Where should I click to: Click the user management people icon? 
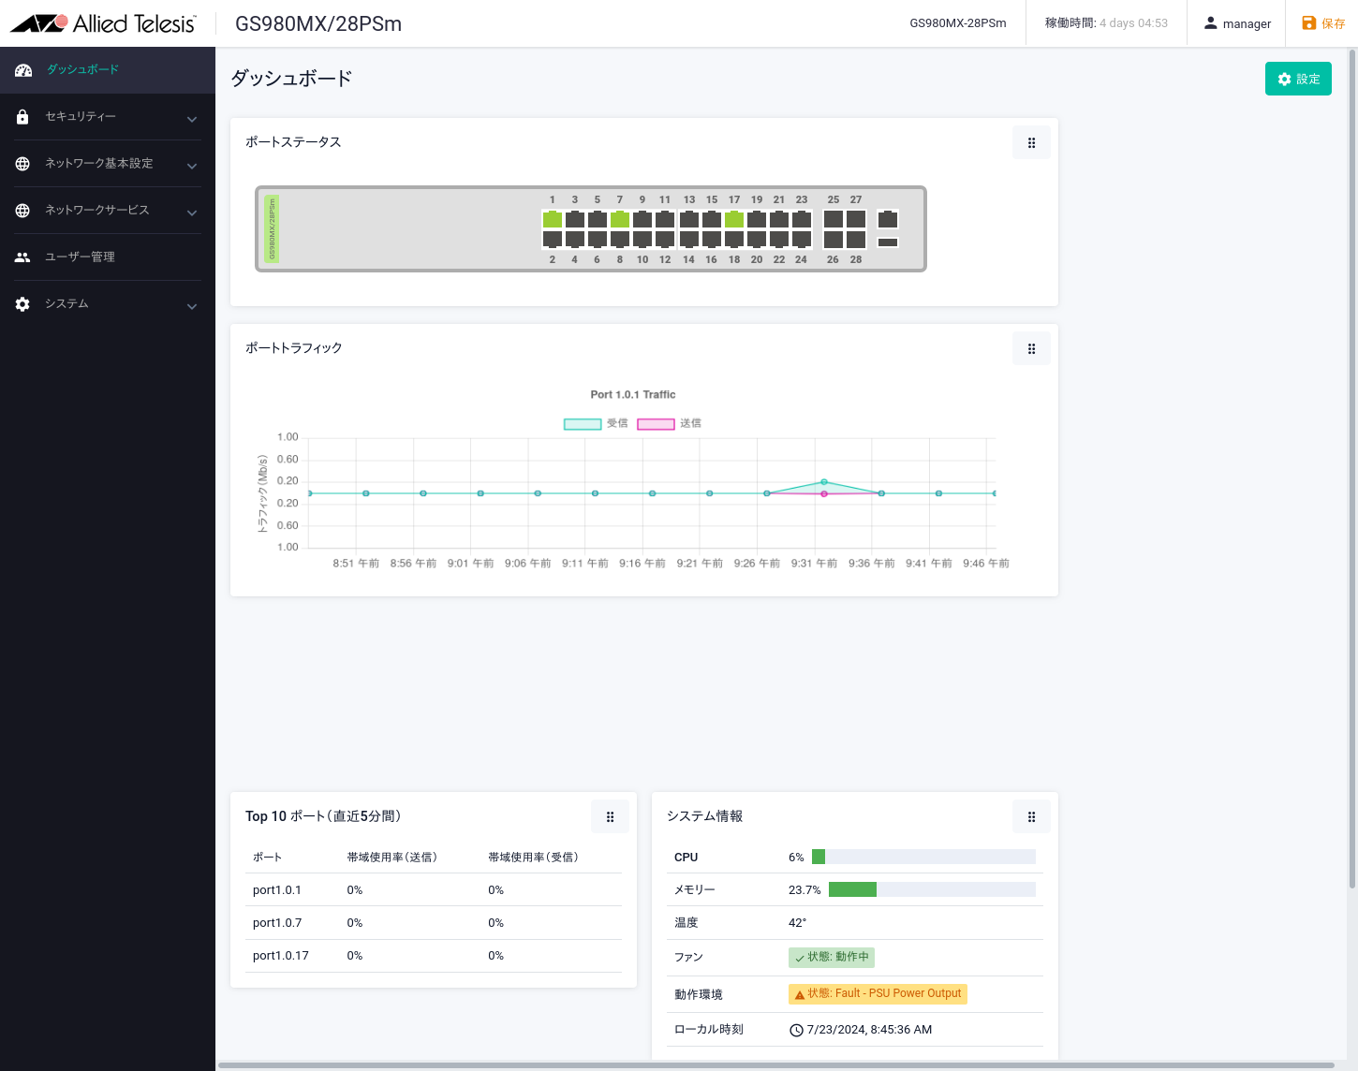[22, 257]
